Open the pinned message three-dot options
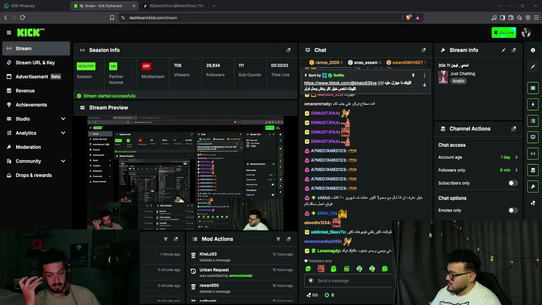Viewport: 542px width, 305px height. [x=424, y=75]
